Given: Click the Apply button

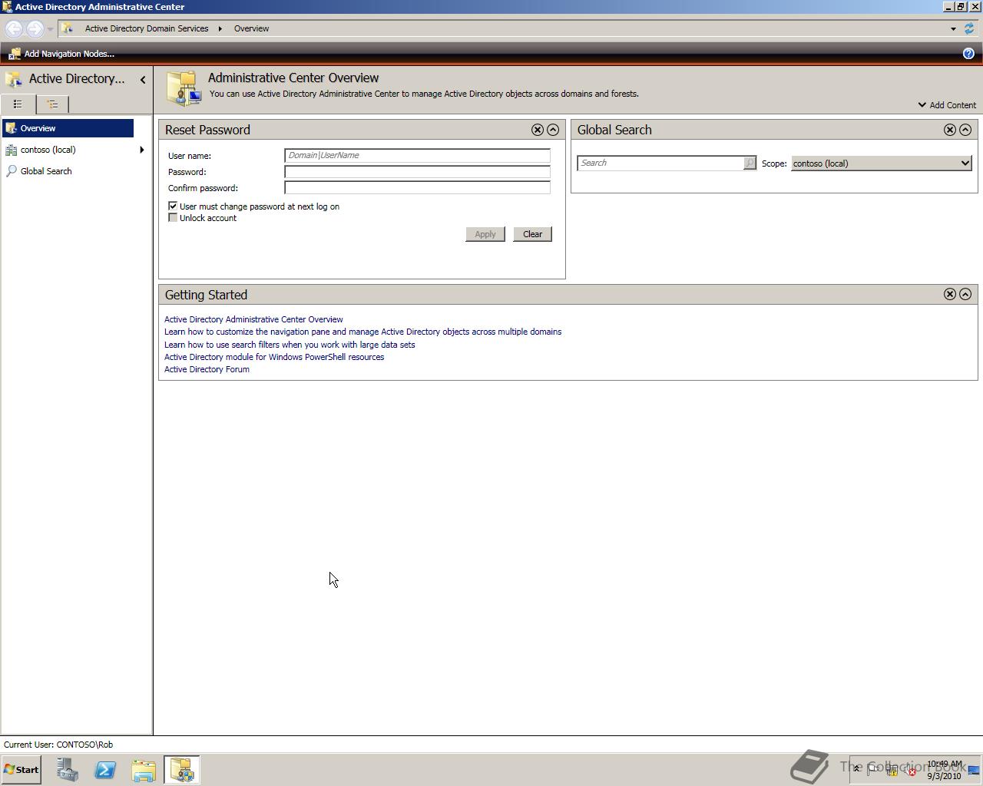Looking at the screenshot, I should pyautogui.click(x=485, y=234).
